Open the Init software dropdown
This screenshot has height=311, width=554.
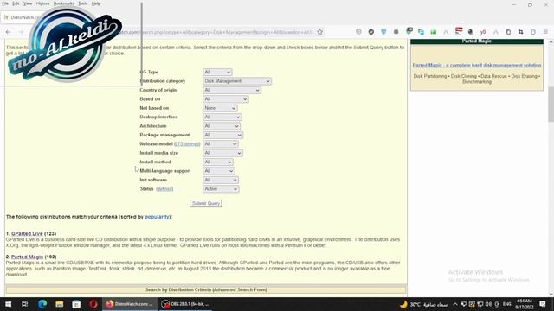pos(221,180)
